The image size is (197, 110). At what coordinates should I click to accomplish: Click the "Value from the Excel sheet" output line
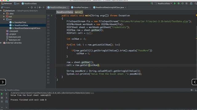click(30, 95)
